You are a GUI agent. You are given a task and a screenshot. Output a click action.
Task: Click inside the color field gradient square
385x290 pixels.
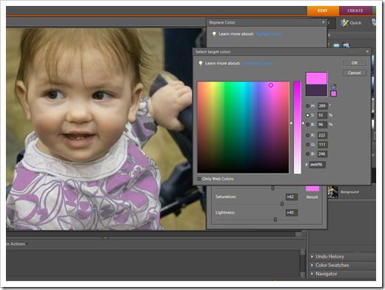pos(243,128)
